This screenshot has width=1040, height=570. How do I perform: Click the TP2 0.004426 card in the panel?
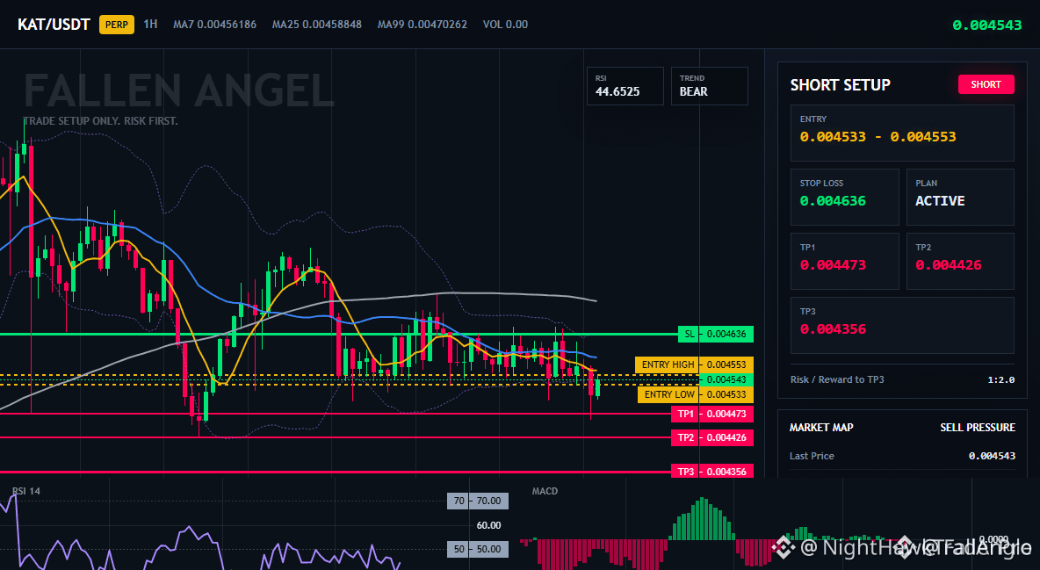tap(960, 261)
